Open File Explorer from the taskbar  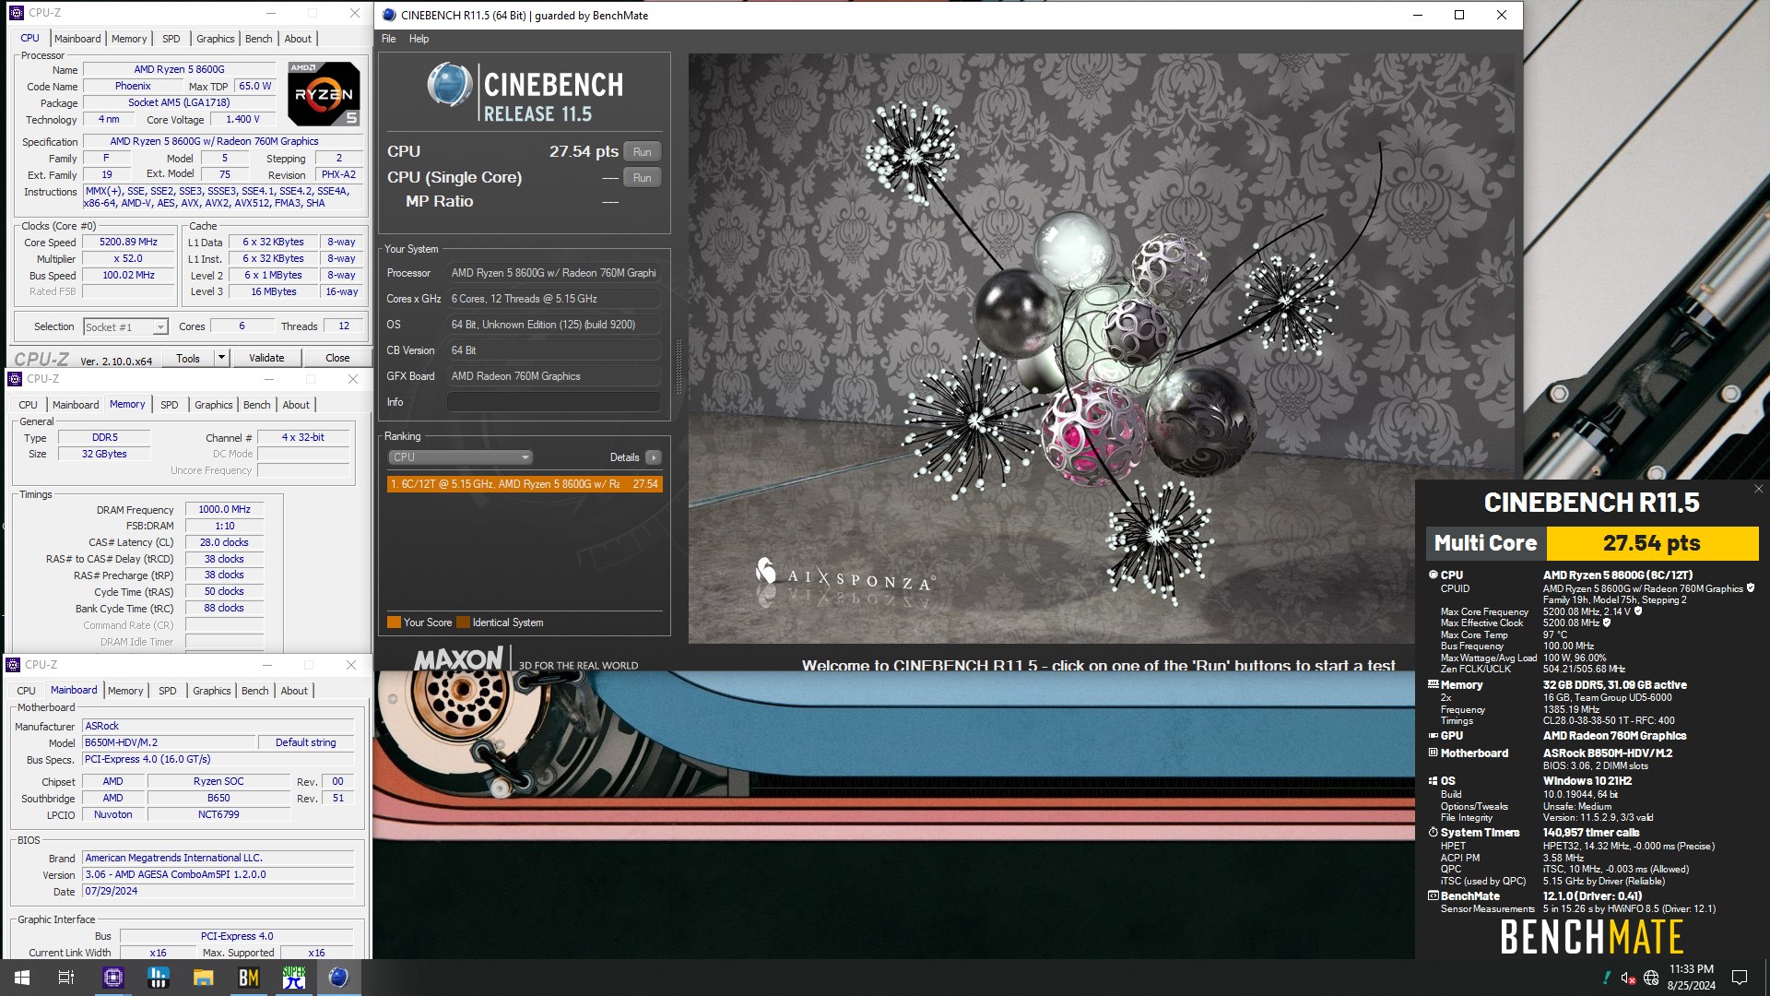(x=204, y=978)
